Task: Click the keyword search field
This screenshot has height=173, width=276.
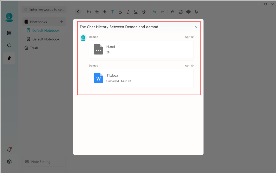Action: [x=44, y=9]
